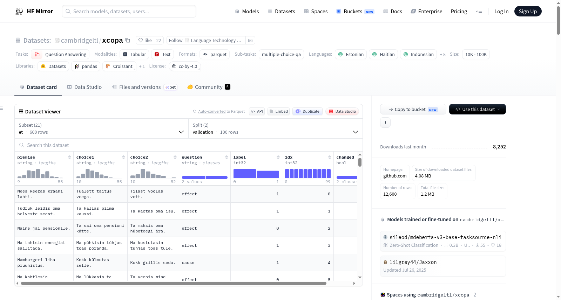Sort by the choice2 column arrows
This screenshot has height=300, width=561.
point(175,157)
